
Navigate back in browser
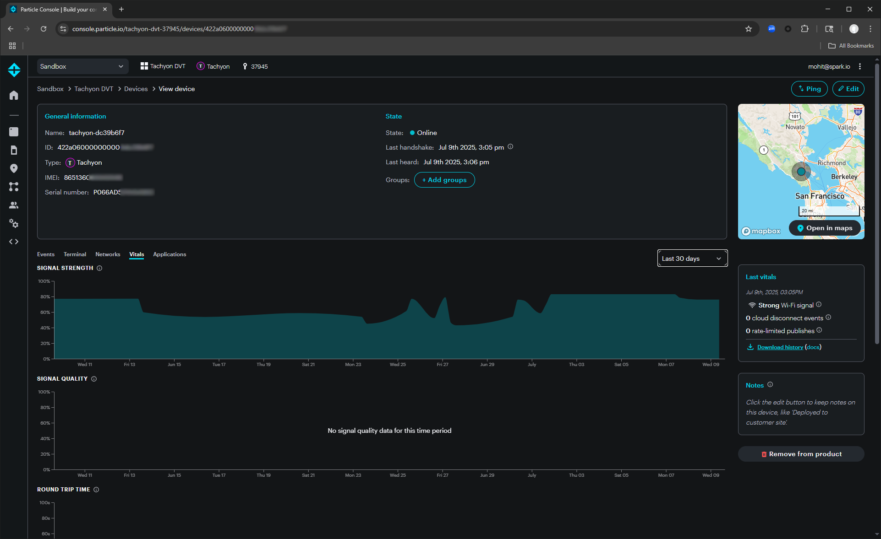pyautogui.click(x=11, y=29)
